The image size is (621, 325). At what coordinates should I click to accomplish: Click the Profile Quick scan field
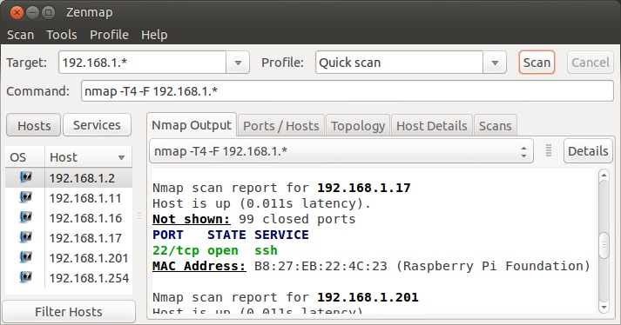399,63
